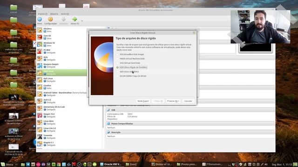Select the Android Tablet Marshmallow VM icon

coord(40,94)
